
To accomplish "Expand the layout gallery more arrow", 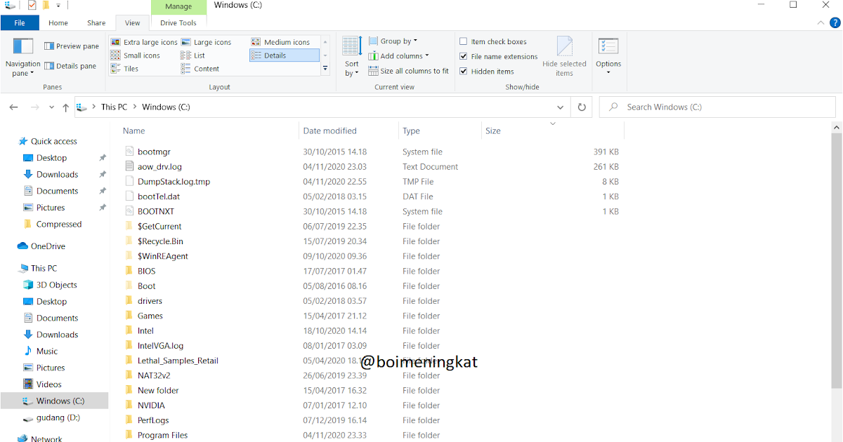I will (x=325, y=69).
